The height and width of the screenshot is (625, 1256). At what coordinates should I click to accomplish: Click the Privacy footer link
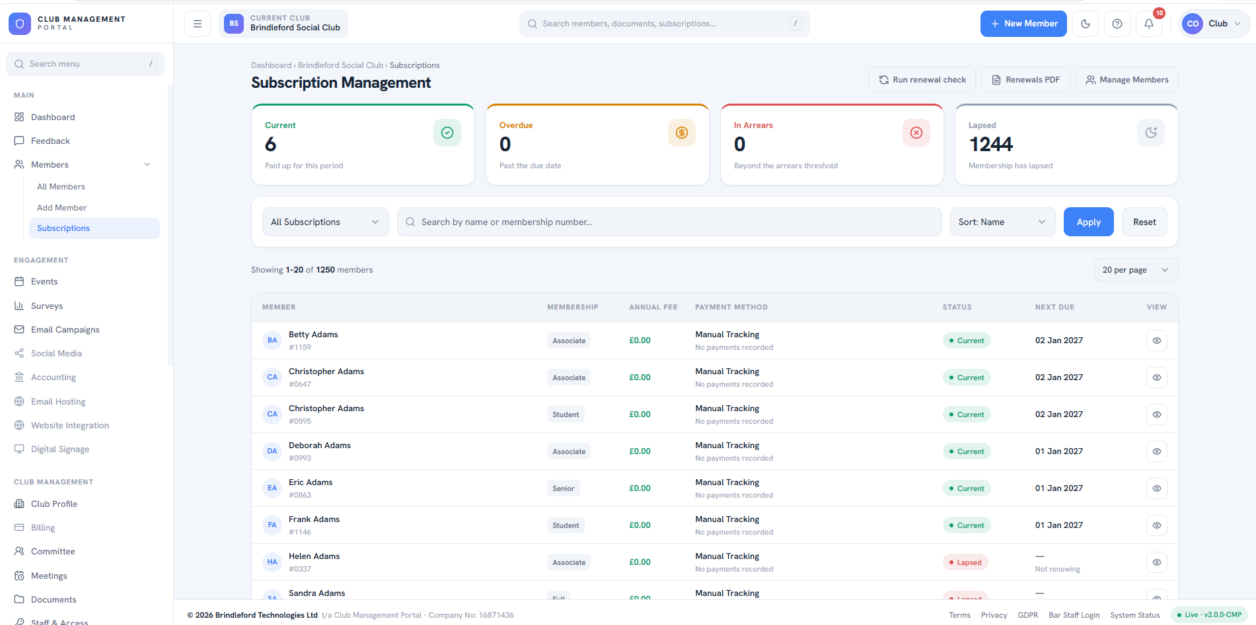pyautogui.click(x=994, y=615)
